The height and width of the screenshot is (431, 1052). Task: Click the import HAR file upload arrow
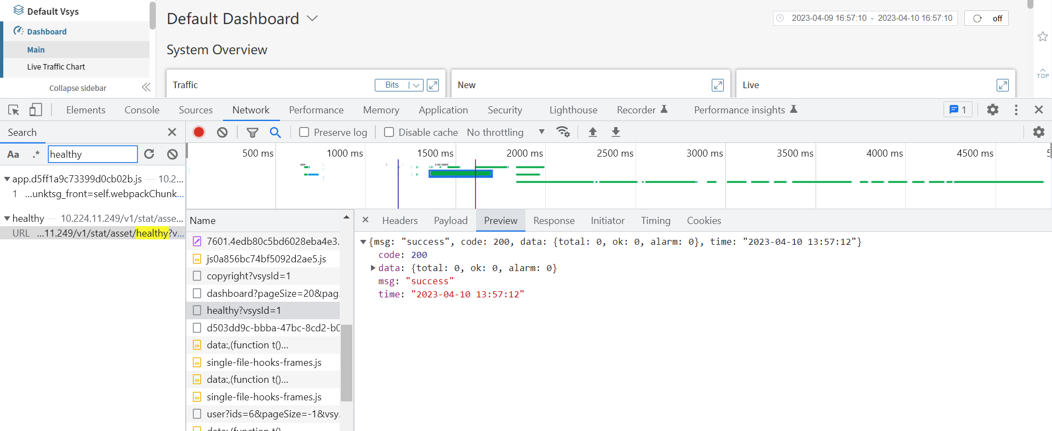tap(592, 132)
